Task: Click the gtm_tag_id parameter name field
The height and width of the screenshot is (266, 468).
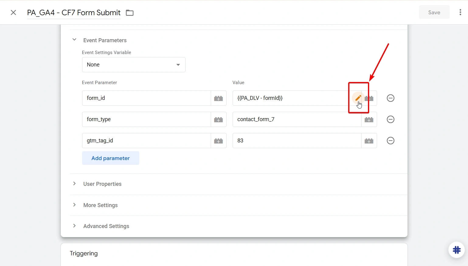Action: 146,141
